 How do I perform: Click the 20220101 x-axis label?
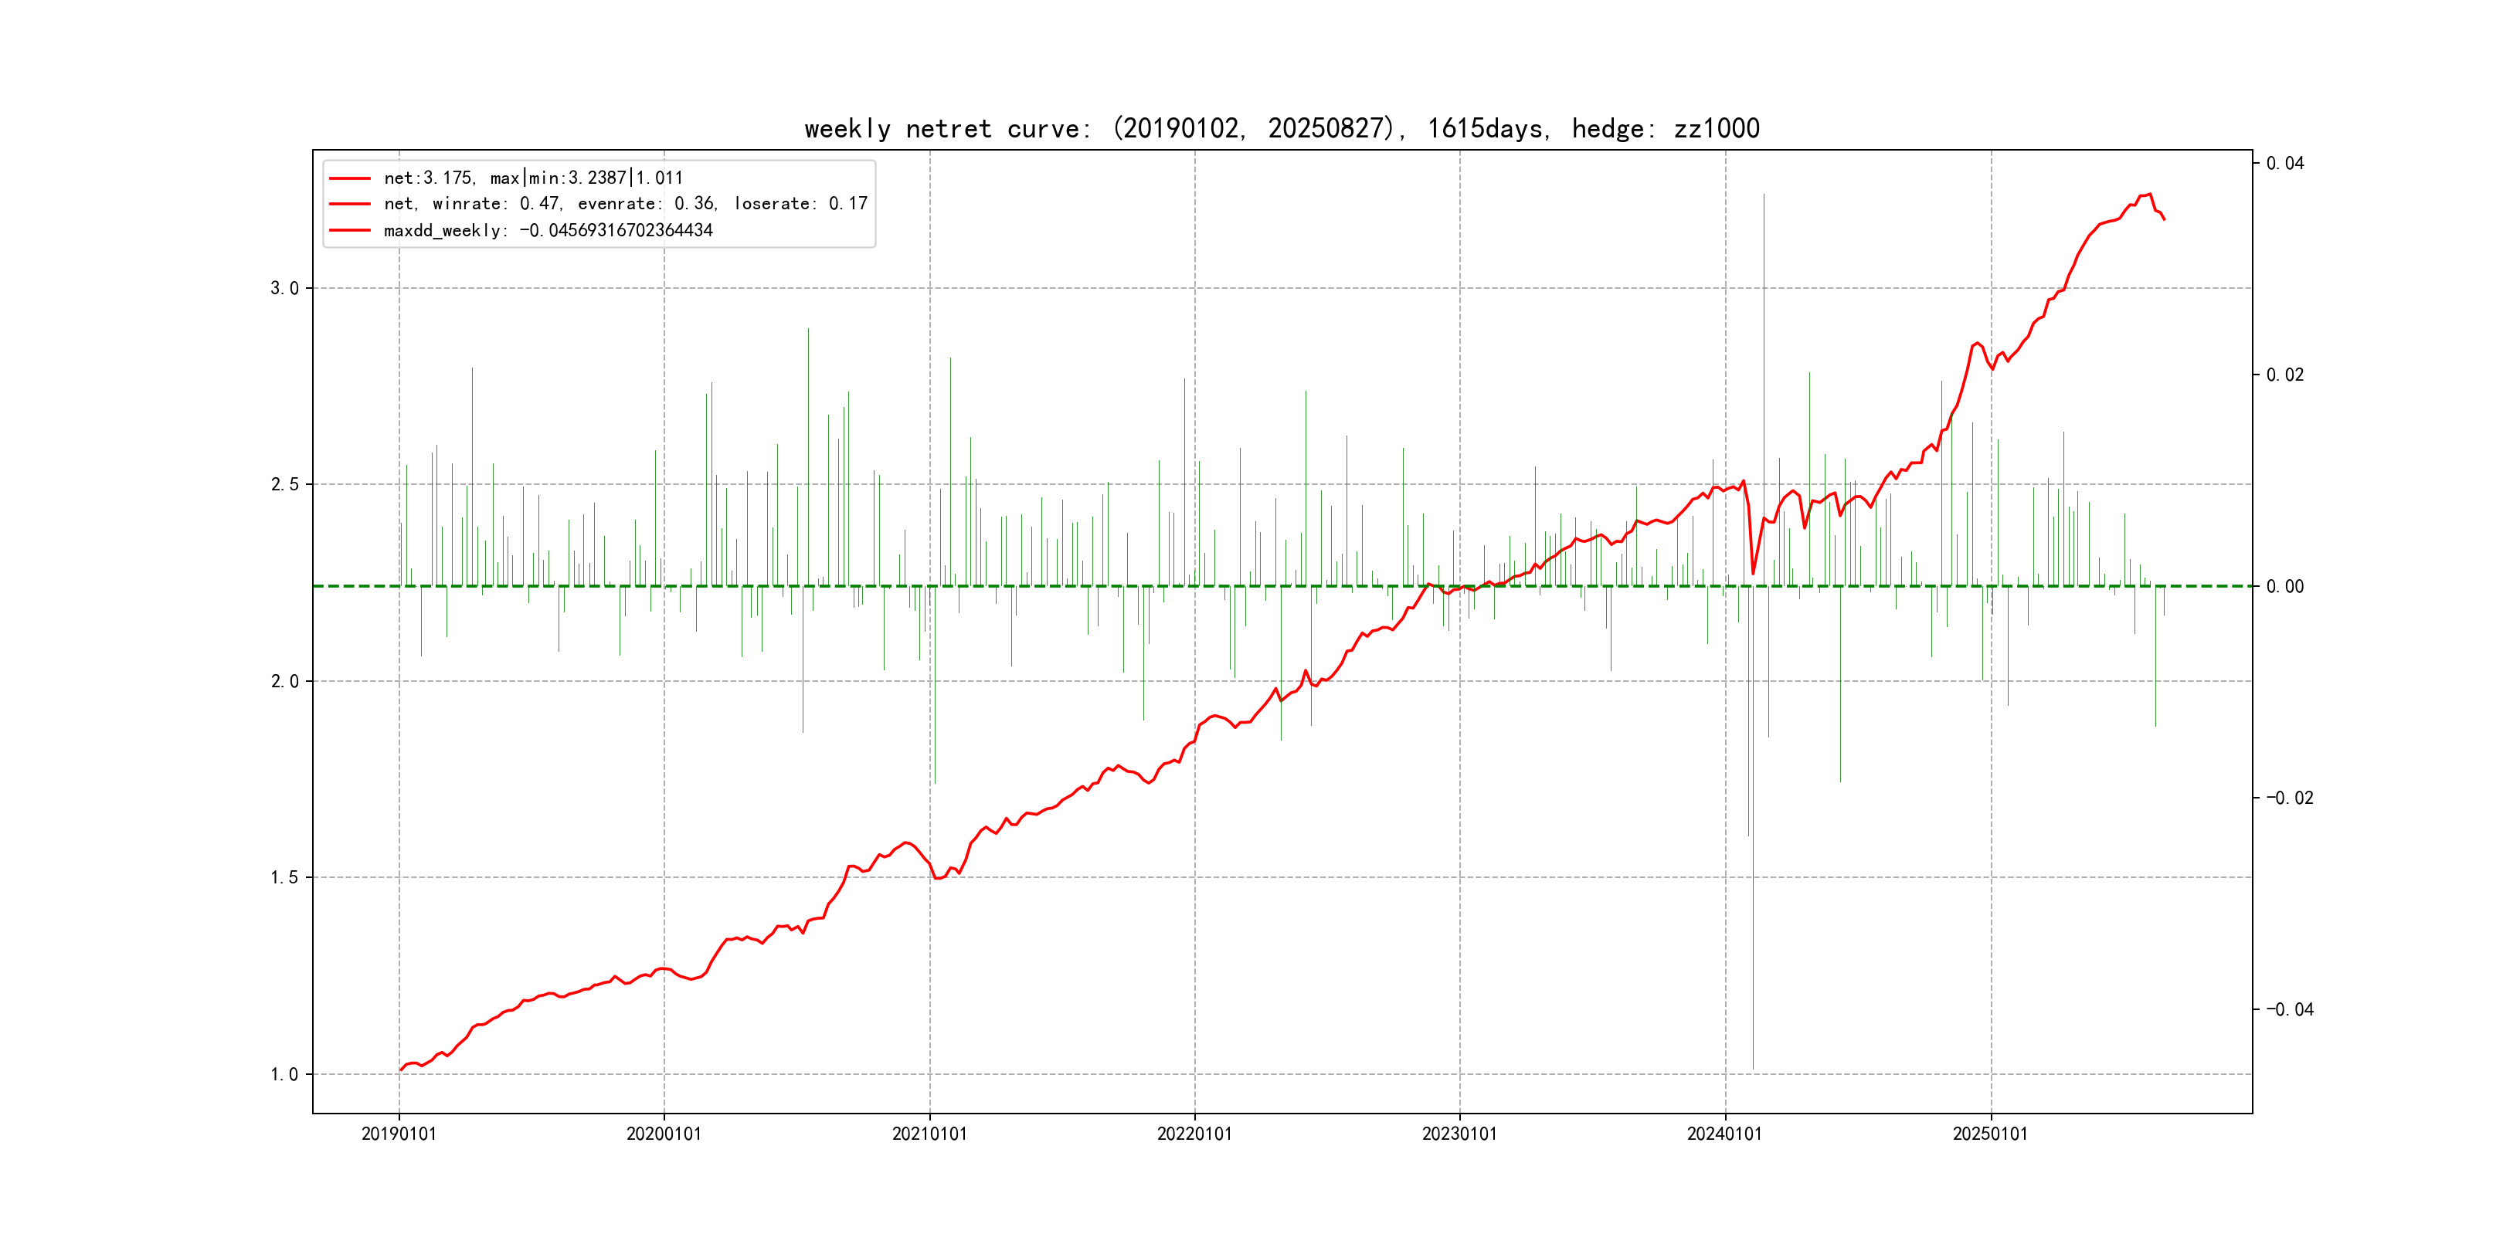coord(1194,1134)
